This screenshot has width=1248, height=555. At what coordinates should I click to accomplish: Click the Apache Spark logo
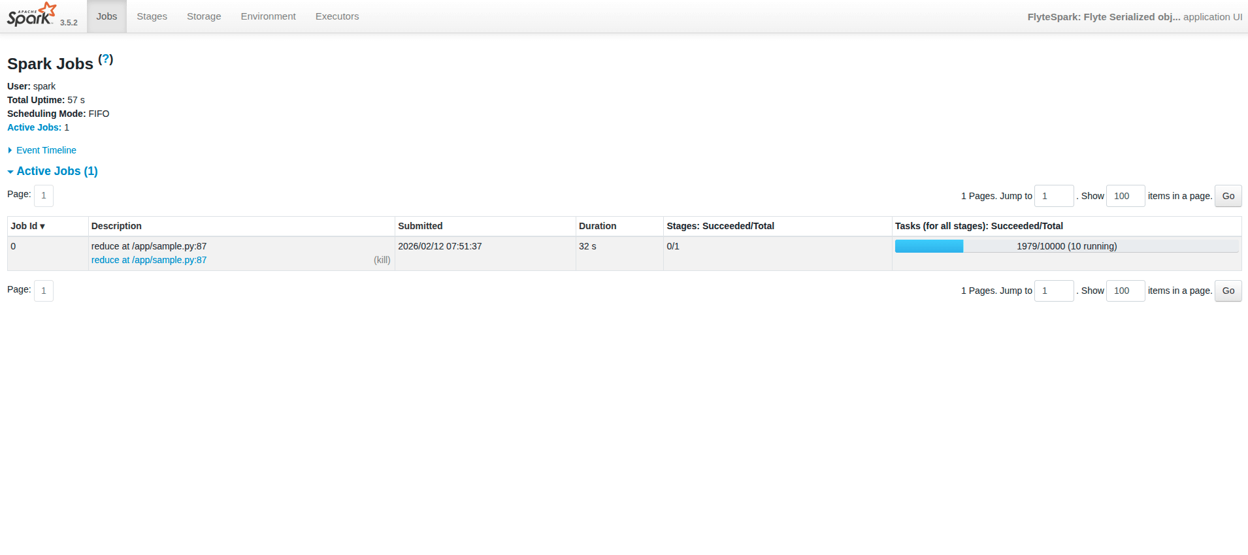[x=31, y=14]
